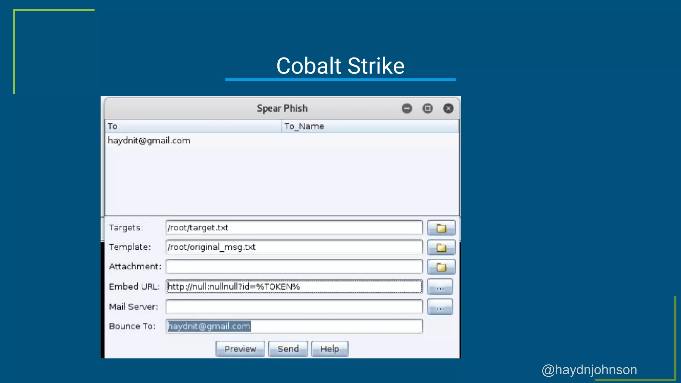This screenshot has height=383, width=681.
Task: Select the haydnit@gmail.com row in the targets table
Action: [282, 141]
